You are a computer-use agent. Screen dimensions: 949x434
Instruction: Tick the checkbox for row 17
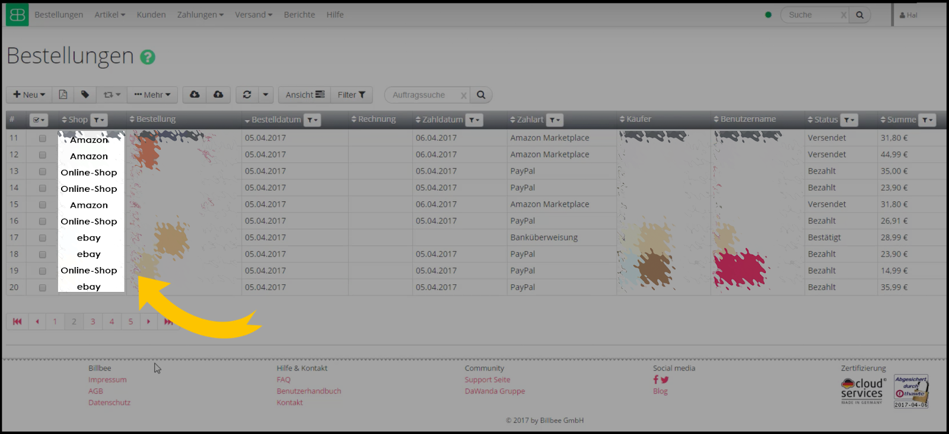[x=42, y=238]
